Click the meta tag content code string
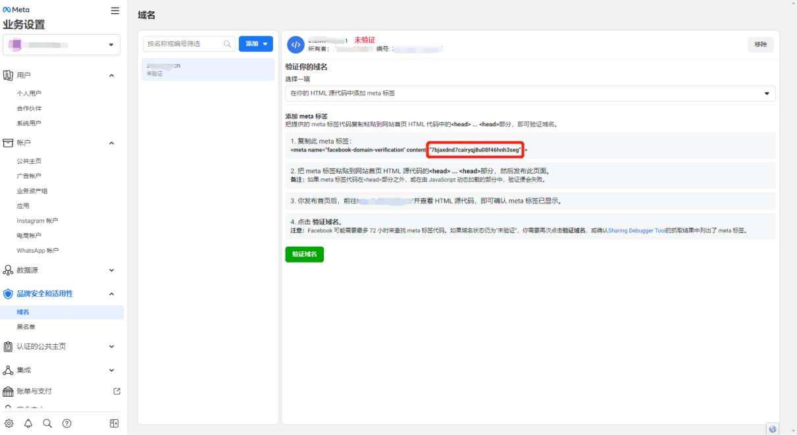Image resolution: width=797 pixels, height=435 pixels. point(475,150)
